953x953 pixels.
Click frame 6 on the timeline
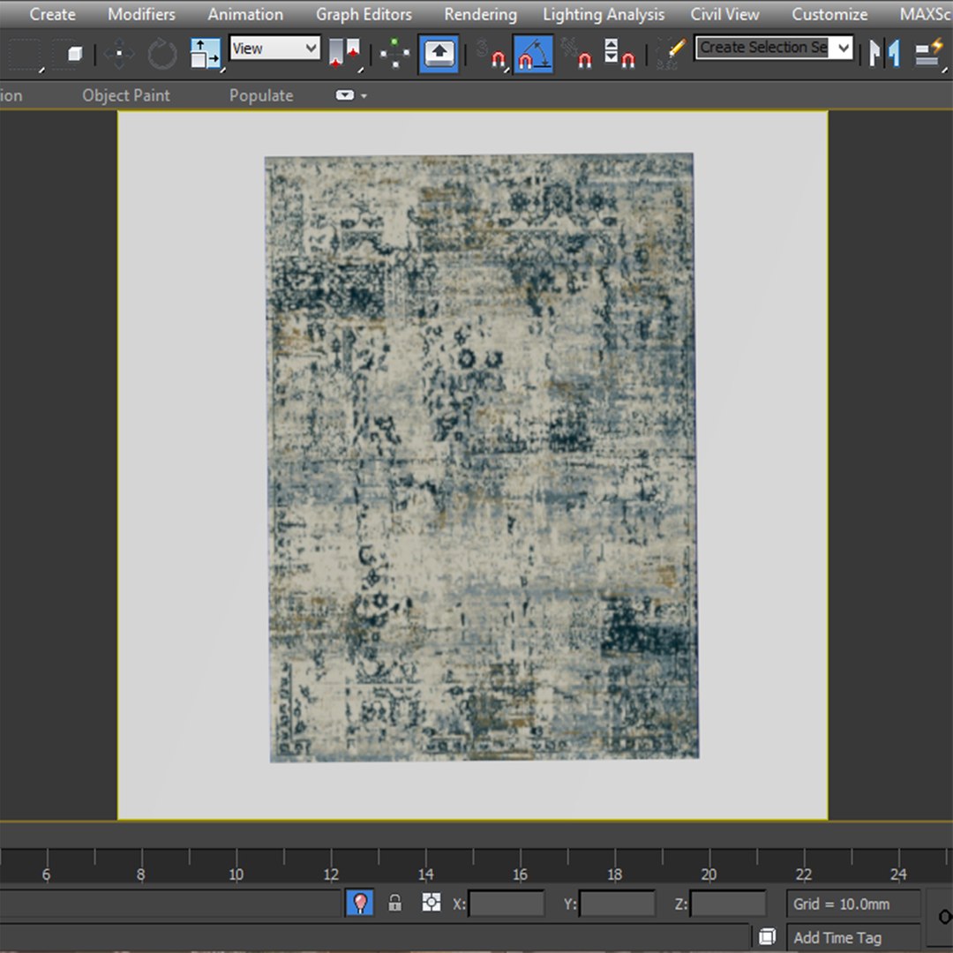(x=46, y=874)
